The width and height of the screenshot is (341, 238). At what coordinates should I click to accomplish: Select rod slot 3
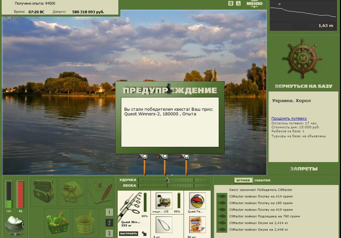[109, 233]
